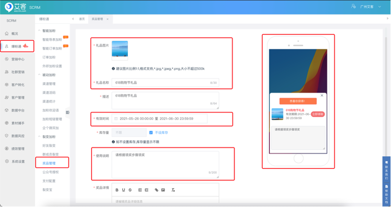Click 立即领取 button in phone preview
The height and width of the screenshot is (207, 391).
tap(318, 114)
